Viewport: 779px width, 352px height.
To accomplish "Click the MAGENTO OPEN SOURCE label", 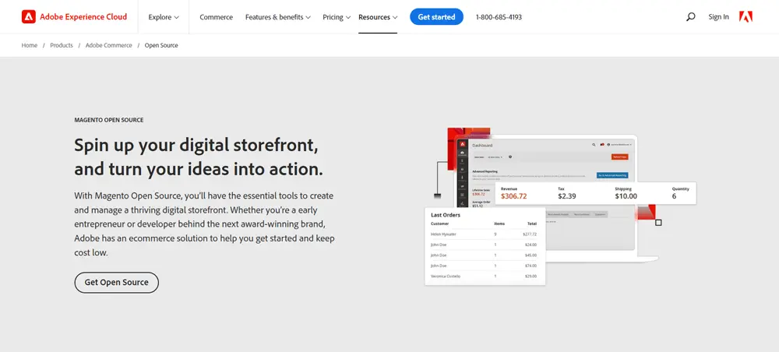I will 109,120.
